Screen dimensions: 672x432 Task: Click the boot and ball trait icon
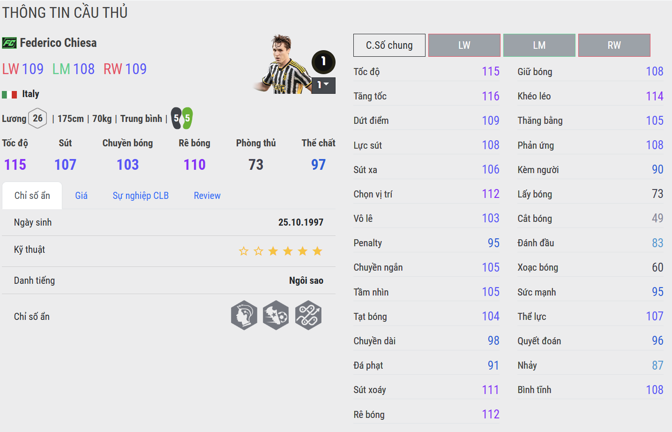pyautogui.click(x=276, y=315)
